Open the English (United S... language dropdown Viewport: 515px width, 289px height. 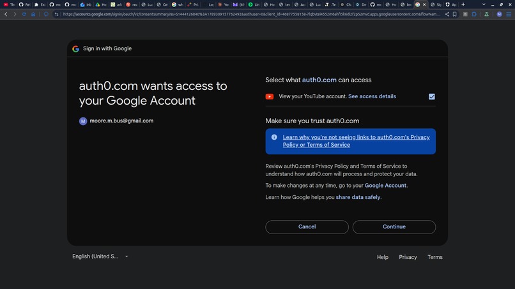(x=100, y=256)
